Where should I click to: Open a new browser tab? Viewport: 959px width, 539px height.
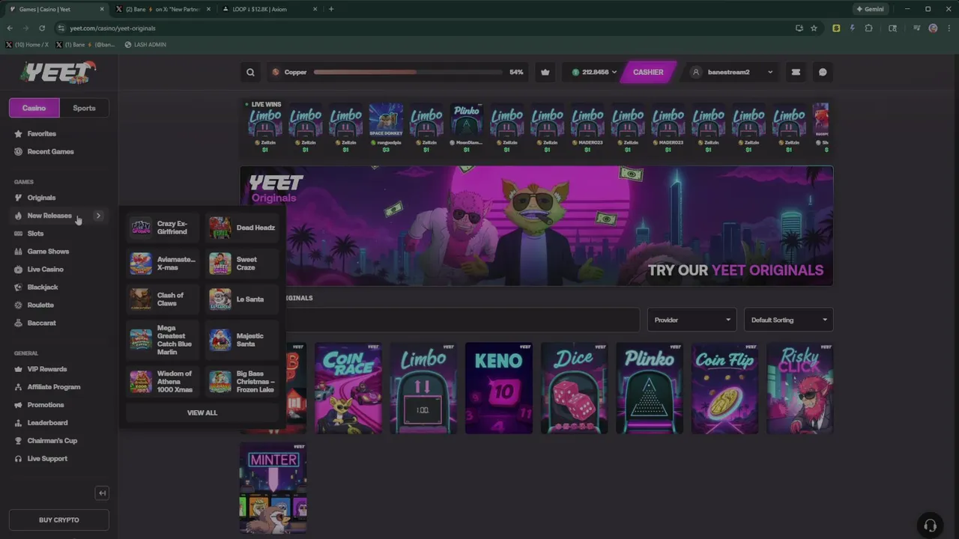pyautogui.click(x=331, y=9)
